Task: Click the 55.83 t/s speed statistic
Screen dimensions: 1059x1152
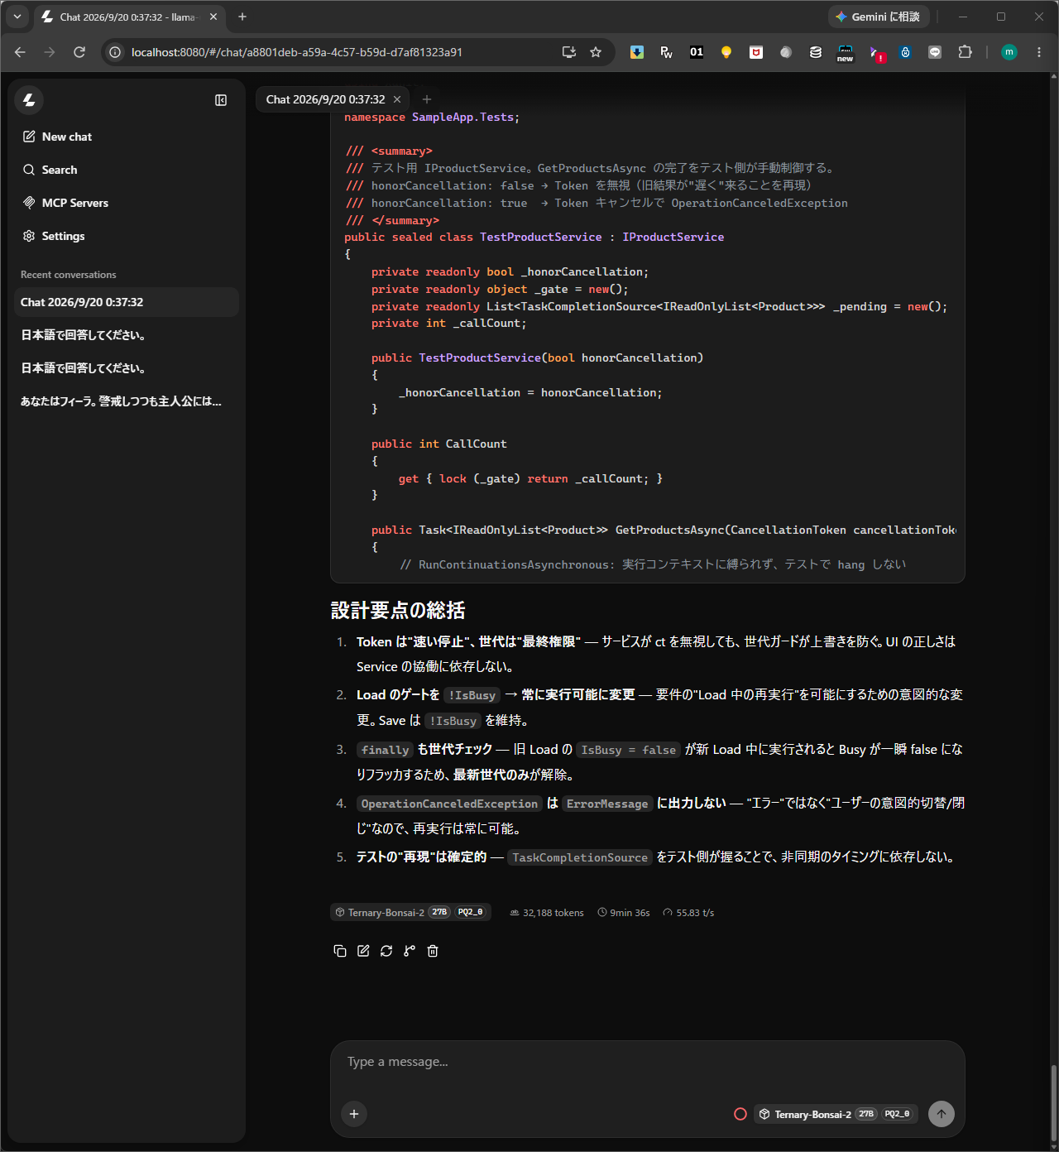Action: coord(688,913)
